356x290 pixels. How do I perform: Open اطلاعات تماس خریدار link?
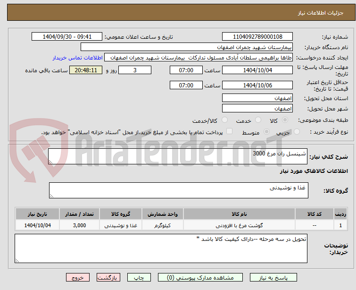coord(78,58)
